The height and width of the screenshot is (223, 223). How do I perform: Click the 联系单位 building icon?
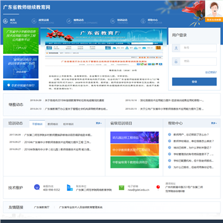pos(70,188)
